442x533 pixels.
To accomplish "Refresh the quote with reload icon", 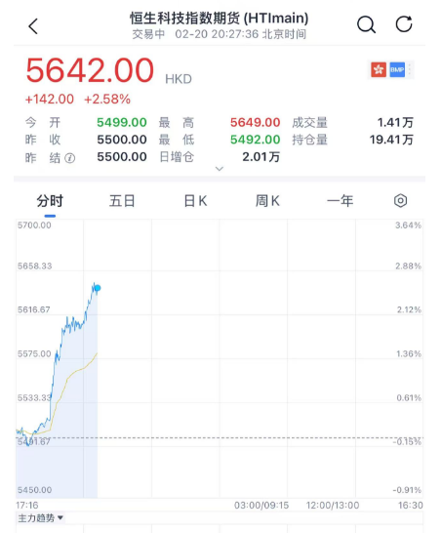I will click(404, 24).
